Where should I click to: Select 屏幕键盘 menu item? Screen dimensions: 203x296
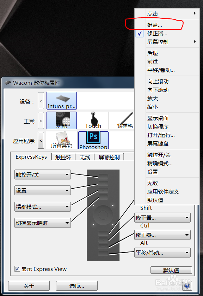point(167,143)
